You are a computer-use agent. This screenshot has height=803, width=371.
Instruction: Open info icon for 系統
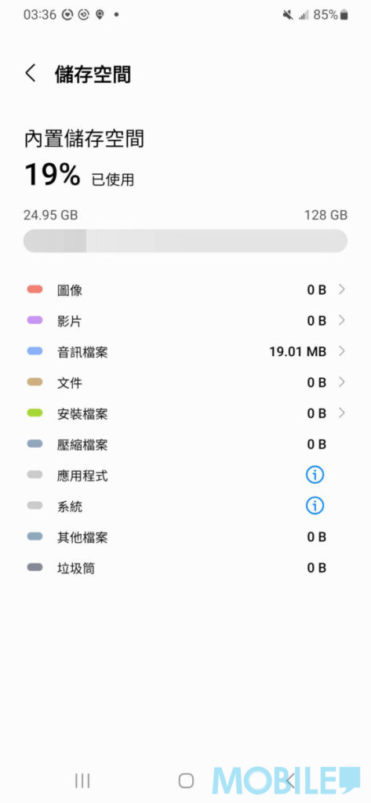pos(315,506)
